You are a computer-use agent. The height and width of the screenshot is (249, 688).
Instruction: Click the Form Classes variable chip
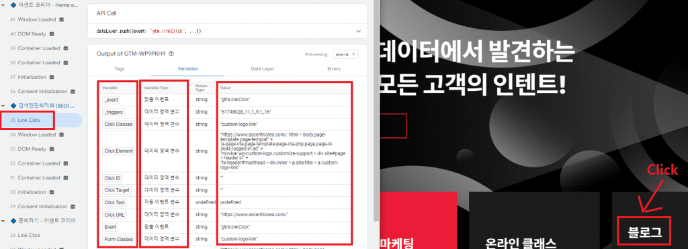tap(118, 239)
